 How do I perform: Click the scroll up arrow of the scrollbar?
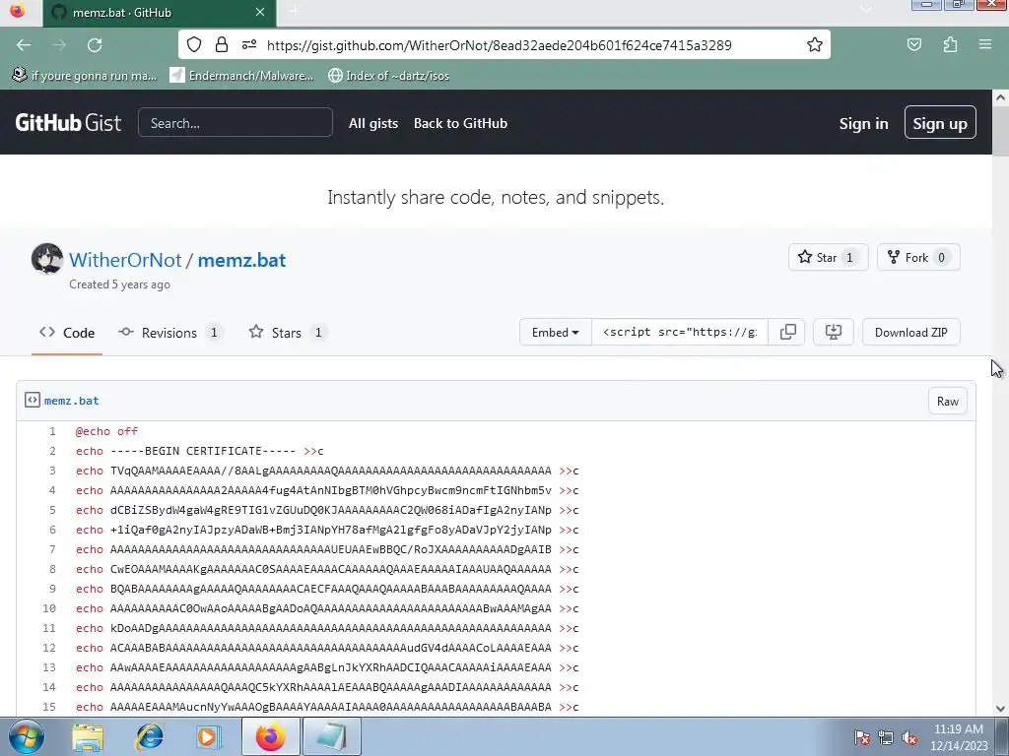[x=1000, y=97]
